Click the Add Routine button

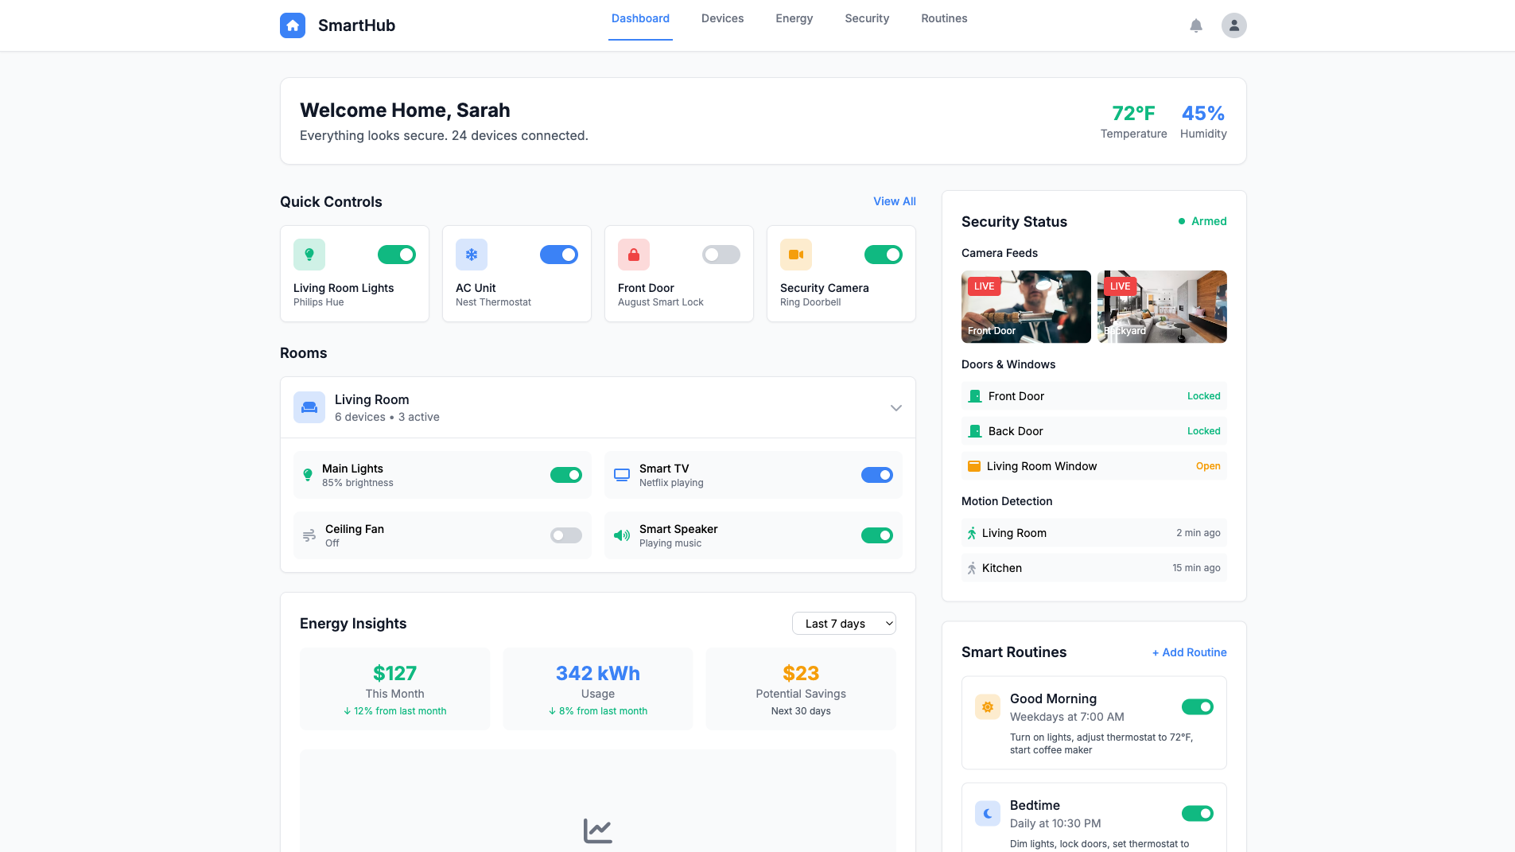point(1189,652)
